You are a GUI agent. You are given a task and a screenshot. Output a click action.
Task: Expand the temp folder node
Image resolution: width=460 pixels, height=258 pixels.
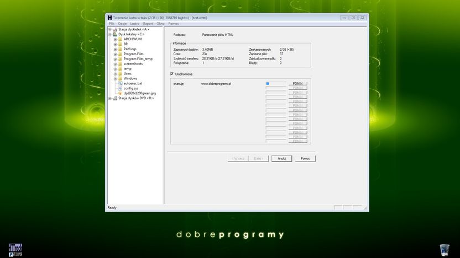click(115, 69)
